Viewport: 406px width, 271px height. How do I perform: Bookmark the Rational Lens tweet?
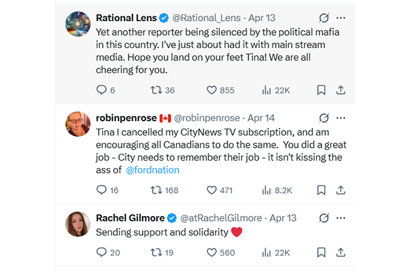point(321,89)
